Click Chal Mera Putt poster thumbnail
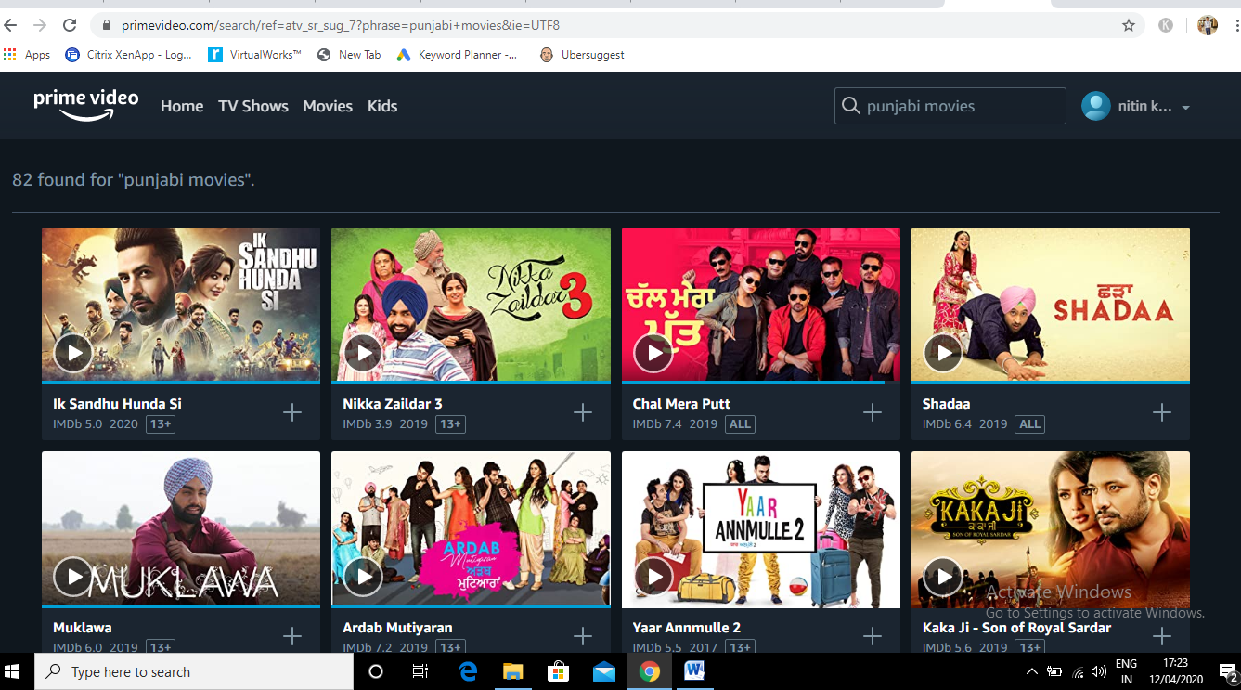 point(761,305)
